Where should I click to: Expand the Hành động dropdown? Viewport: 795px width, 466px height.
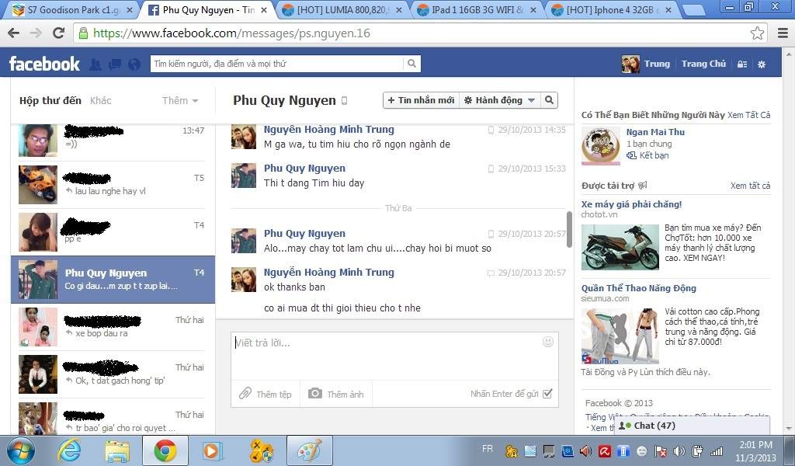tap(499, 100)
